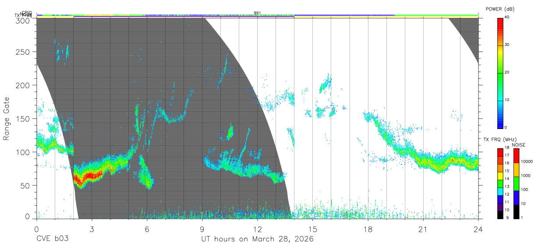This screenshot has height=248, width=538.
Task: Click the 10000 label on noise legend
Action: coord(527,161)
